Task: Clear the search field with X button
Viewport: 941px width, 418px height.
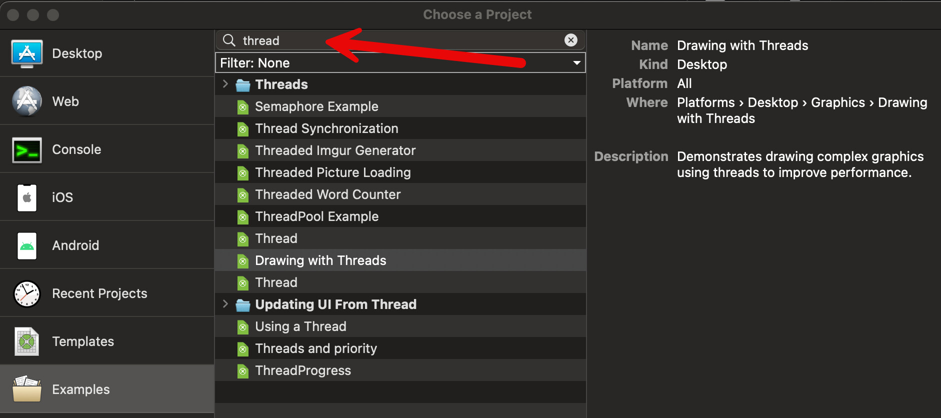Action: (570, 40)
